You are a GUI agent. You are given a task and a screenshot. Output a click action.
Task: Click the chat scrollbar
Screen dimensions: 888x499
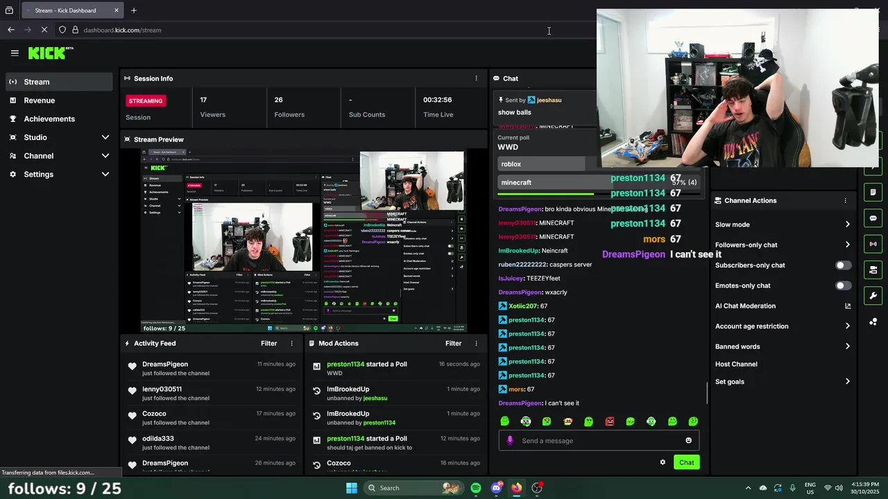tap(707, 392)
